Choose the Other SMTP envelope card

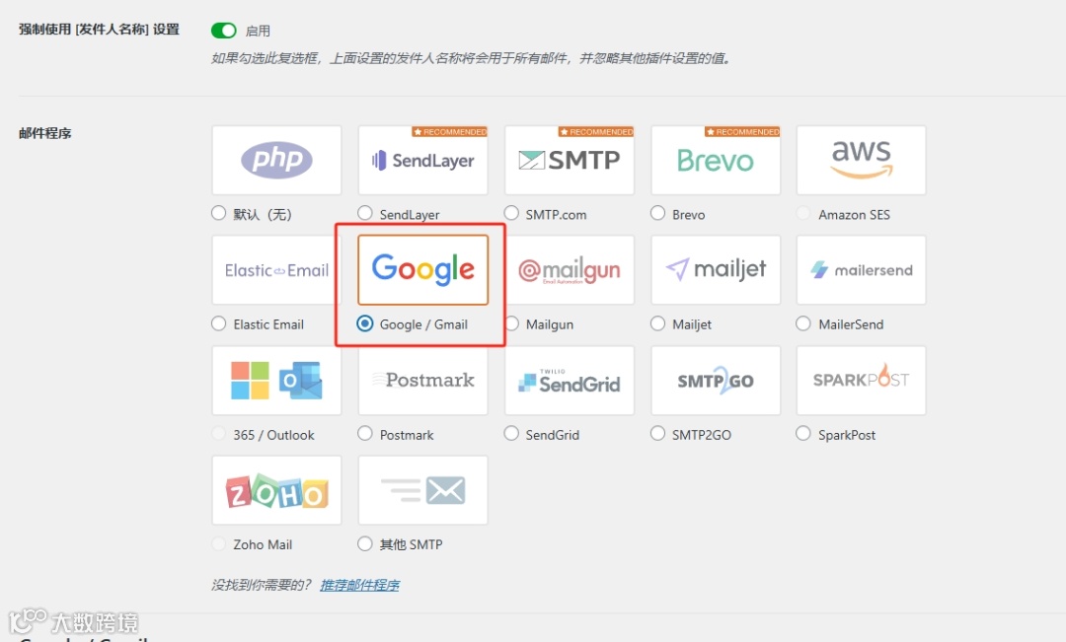(422, 490)
